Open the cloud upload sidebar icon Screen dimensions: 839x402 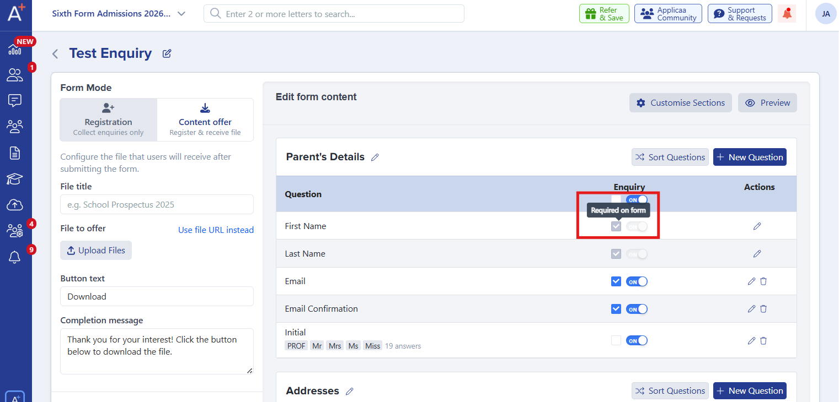tap(14, 205)
